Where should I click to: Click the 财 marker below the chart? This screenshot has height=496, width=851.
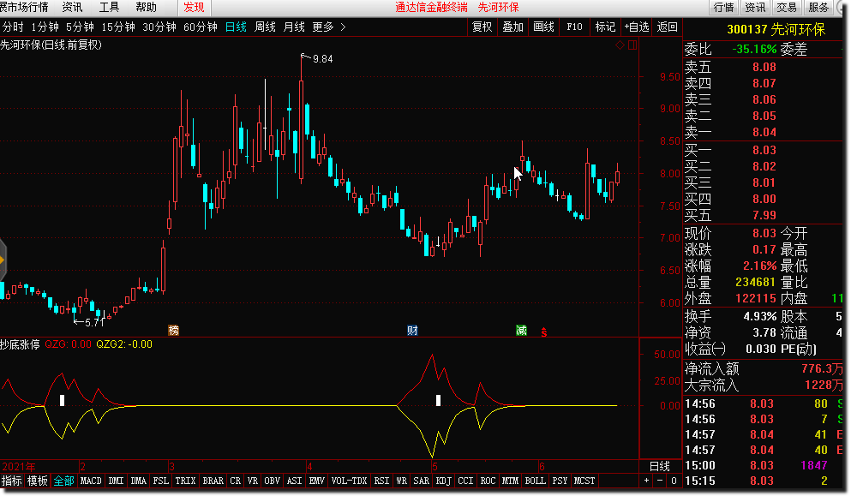pos(412,330)
